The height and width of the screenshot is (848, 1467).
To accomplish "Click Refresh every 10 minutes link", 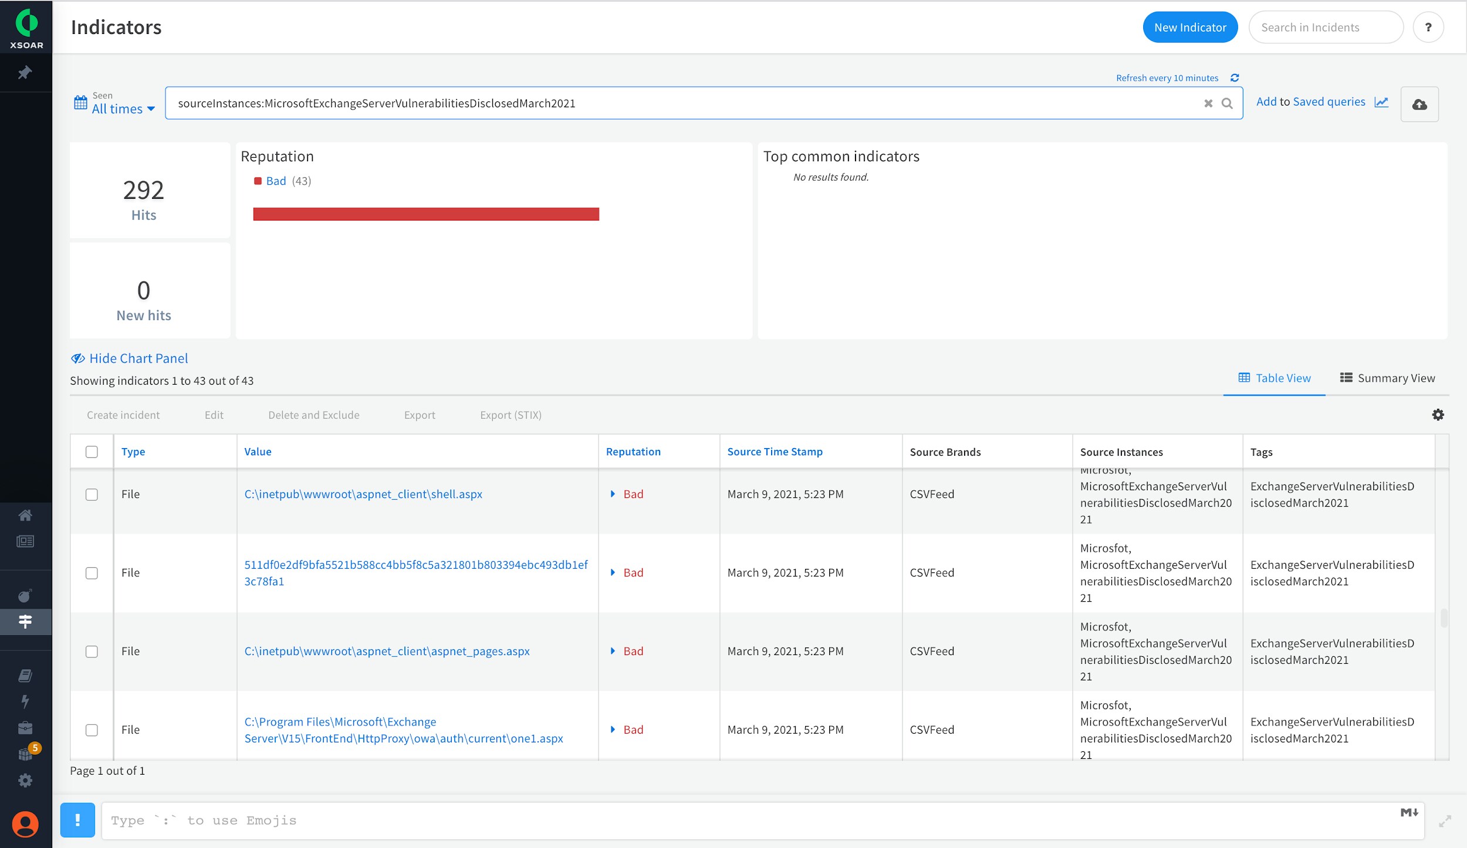I will click(x=1167, y=78).
